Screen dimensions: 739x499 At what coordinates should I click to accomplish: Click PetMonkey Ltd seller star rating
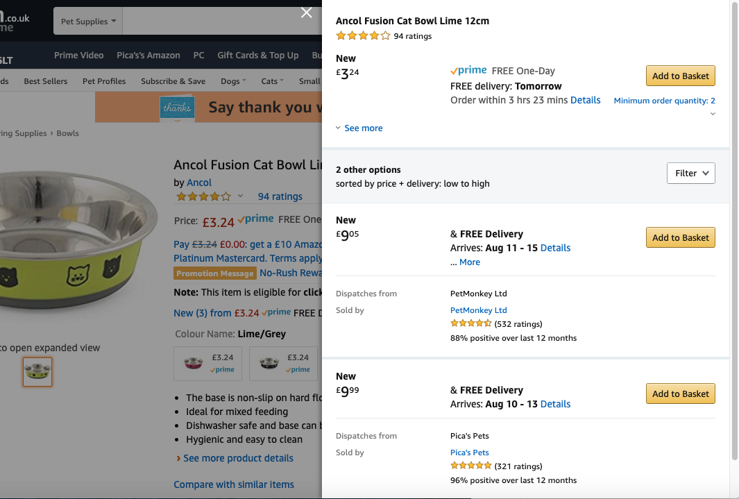(471, 323)
